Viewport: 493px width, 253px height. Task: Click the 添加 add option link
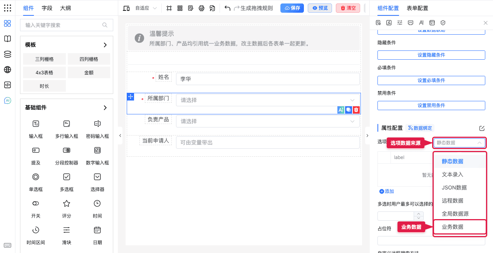coord(387,191)
